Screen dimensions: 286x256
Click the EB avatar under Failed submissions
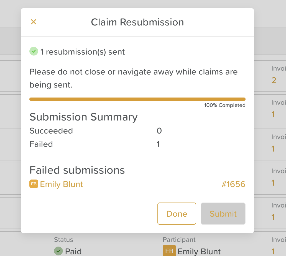pos(34,184)
